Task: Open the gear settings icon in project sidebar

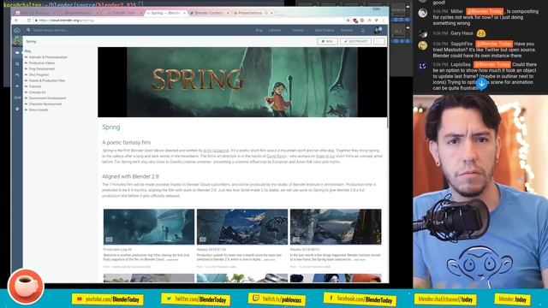Action: [17, 109]
